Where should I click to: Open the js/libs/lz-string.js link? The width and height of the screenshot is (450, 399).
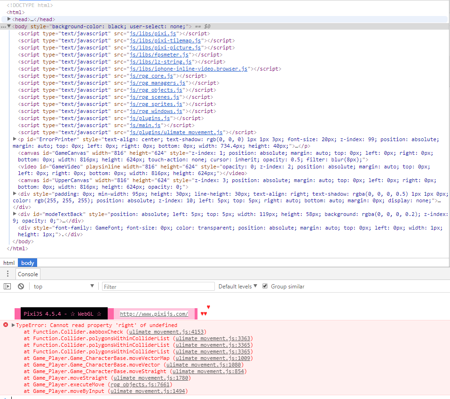(x=161, y=62)
